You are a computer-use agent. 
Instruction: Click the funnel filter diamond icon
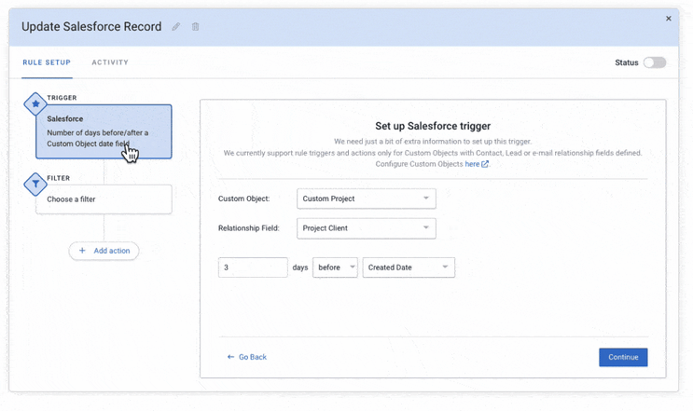click(x=35, y=185)
